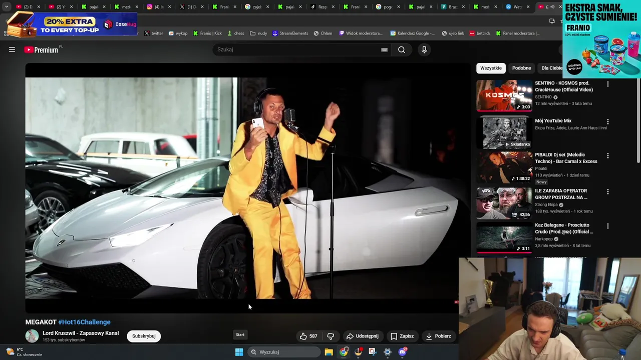Open the Kalendarz Google bookmark
Screen dimensions: 641x360
pyautogui.click(x=413, y=33)
